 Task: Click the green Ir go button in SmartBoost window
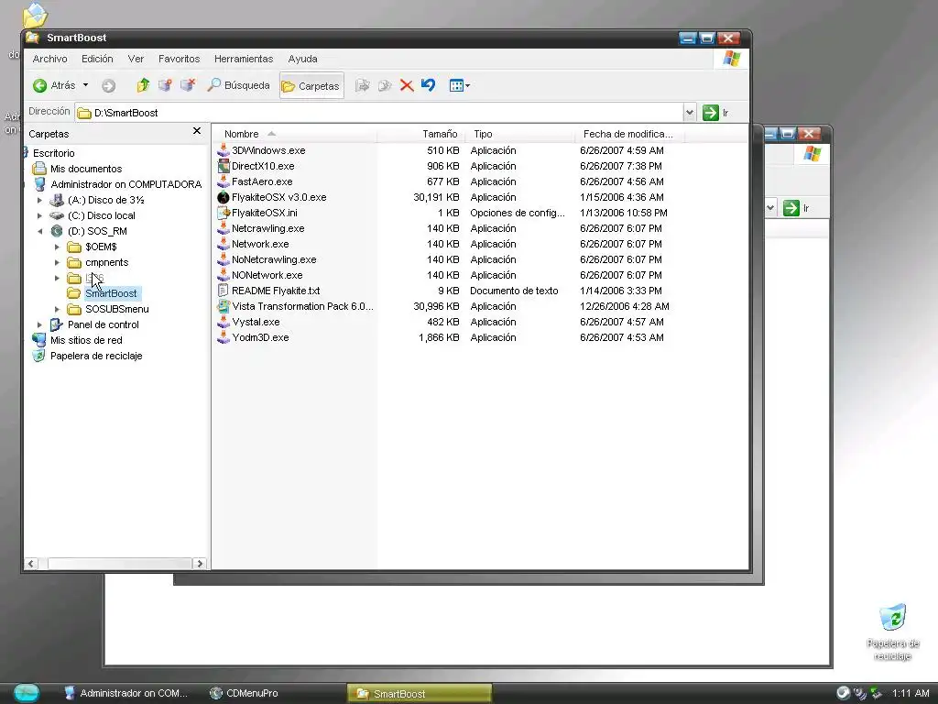[x=716, y=113]
